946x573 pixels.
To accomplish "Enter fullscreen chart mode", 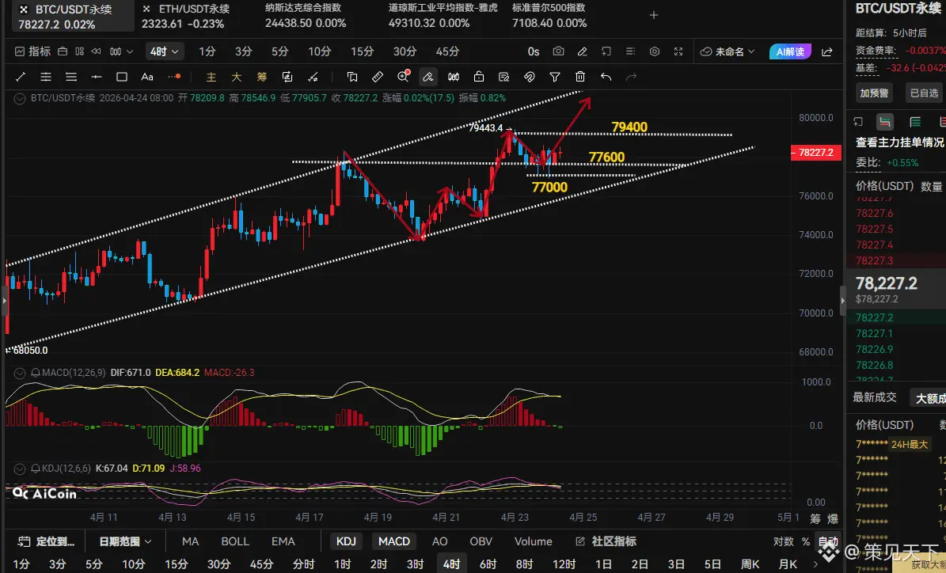I will [678, 51].
